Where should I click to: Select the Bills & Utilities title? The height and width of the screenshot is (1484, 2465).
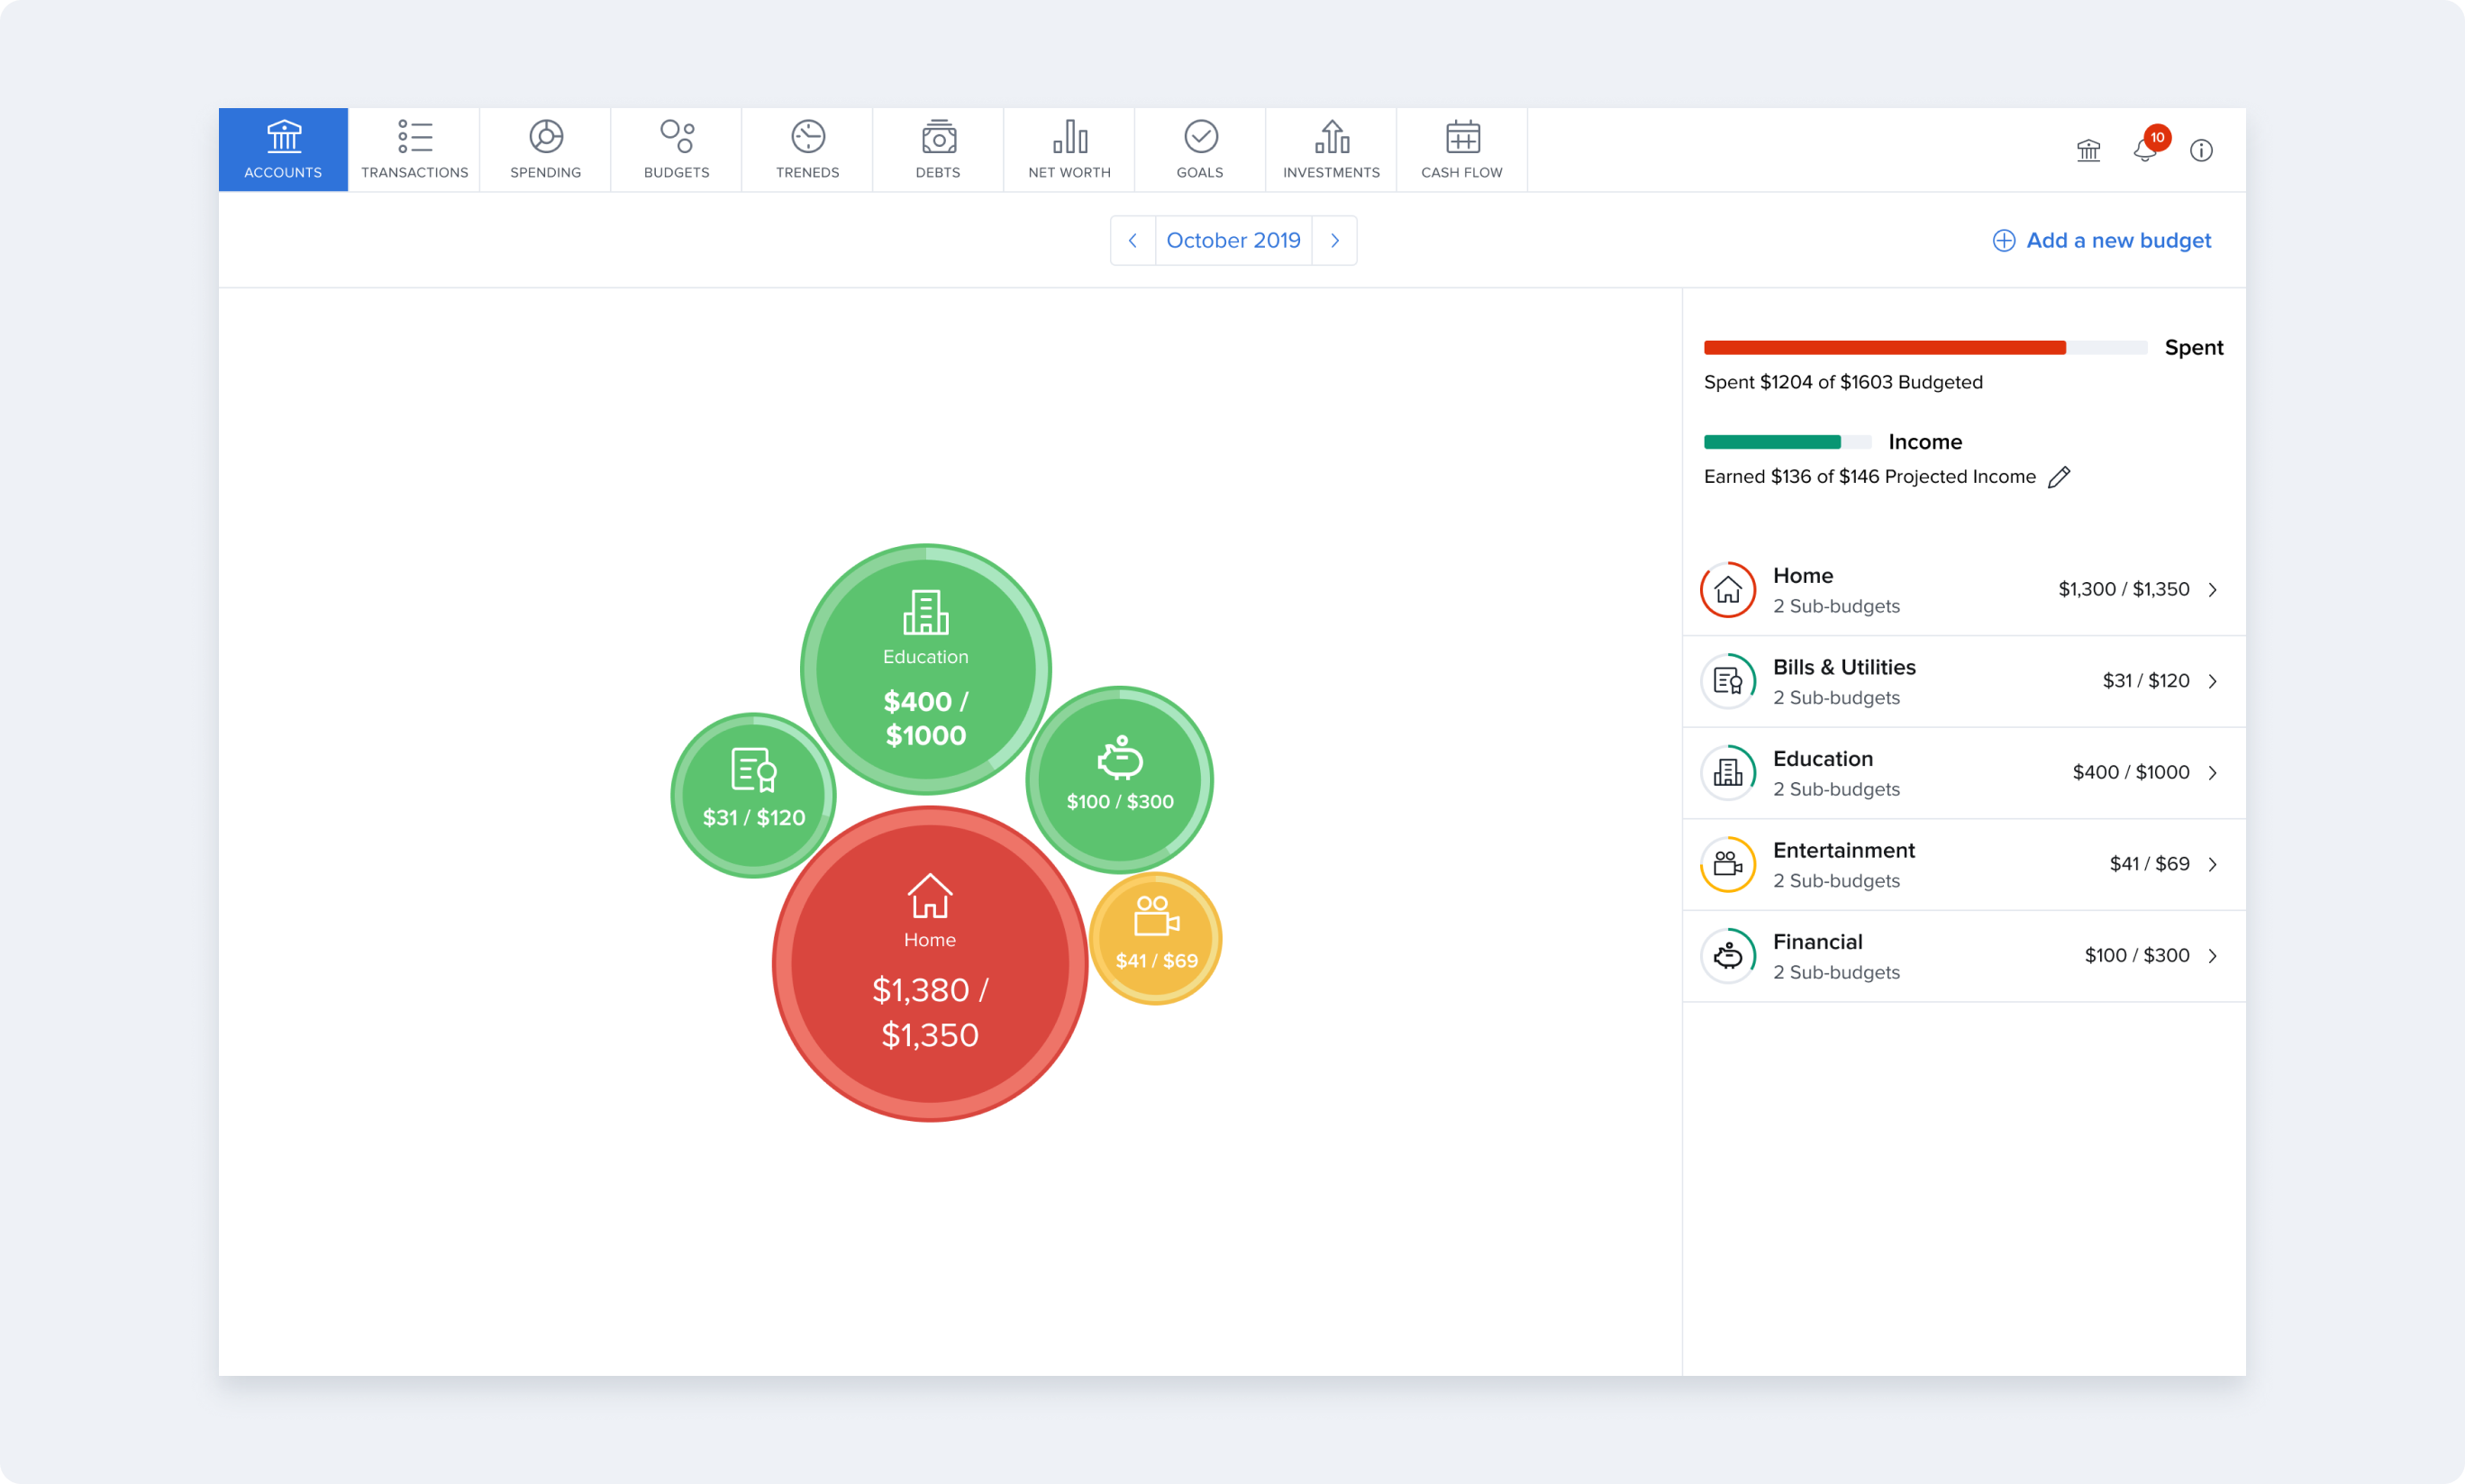click(x=1844, y=667)
